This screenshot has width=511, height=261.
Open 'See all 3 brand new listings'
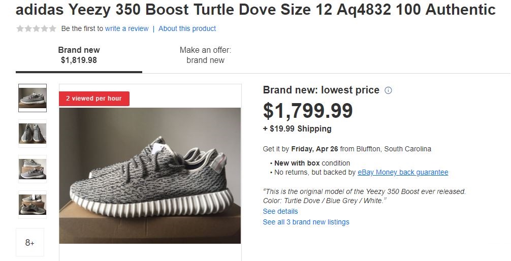(x=306, y=222)
